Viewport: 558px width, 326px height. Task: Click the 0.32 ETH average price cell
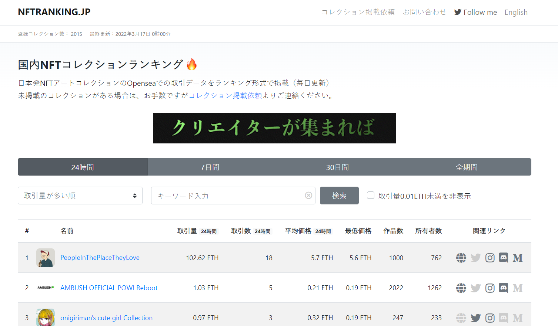click(320, 318)
